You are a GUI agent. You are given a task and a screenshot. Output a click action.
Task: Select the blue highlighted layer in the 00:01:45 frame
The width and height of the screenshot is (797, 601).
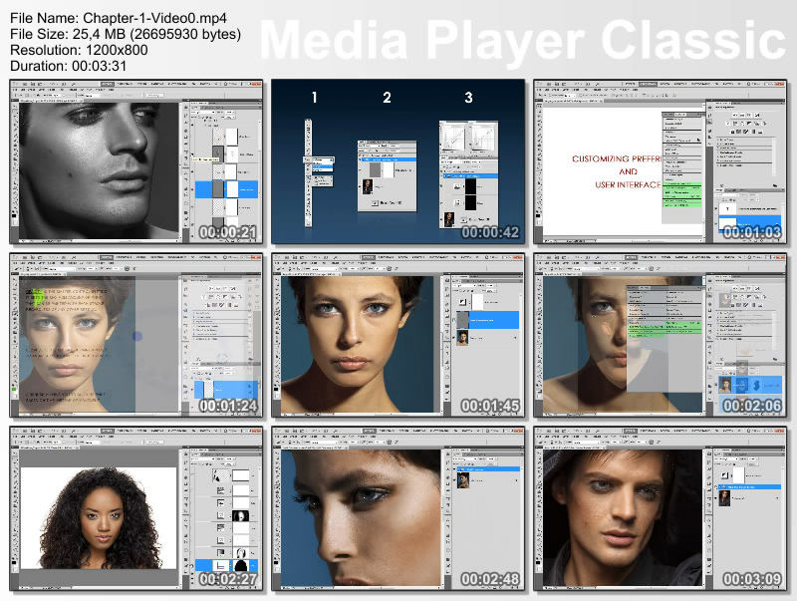tap(487, 320)
